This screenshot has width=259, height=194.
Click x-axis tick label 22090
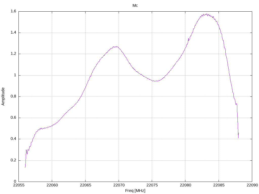pyautogui.click(x=252, y=185)
